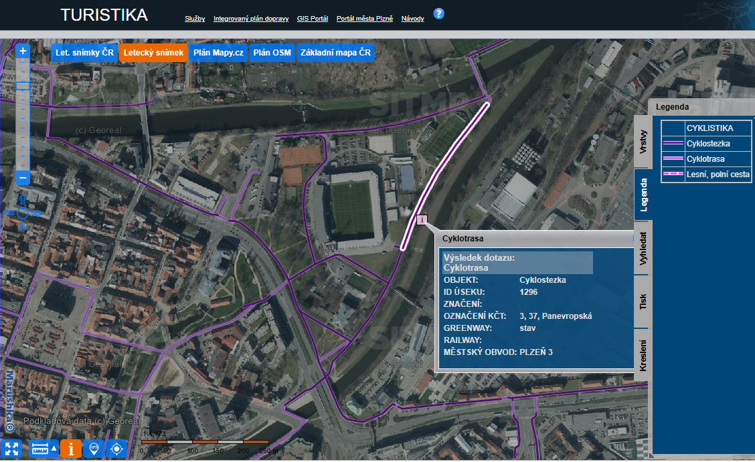Screen dimensions: 755x462
Task: Click the Cyklostezka legend label
Action: pos(708,144)
